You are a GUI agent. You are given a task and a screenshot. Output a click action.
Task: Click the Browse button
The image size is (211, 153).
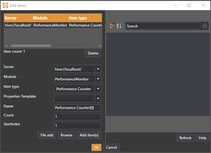[x=66, y=135]
